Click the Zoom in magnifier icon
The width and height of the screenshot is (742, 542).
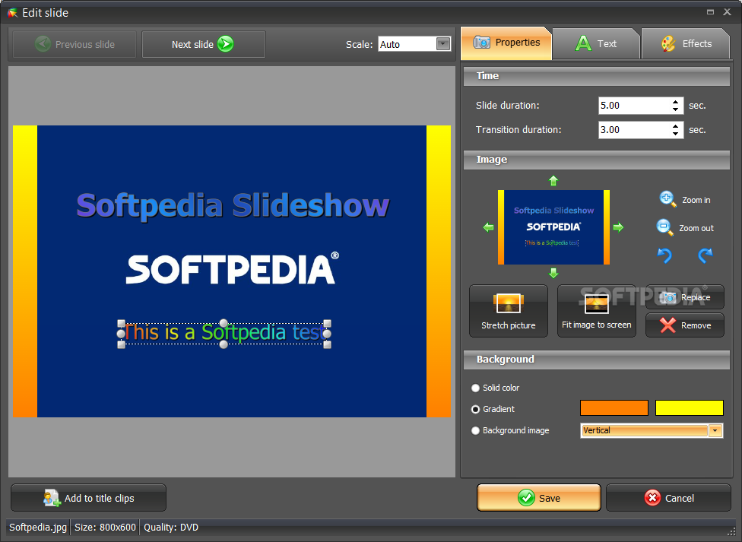(667, 199)
